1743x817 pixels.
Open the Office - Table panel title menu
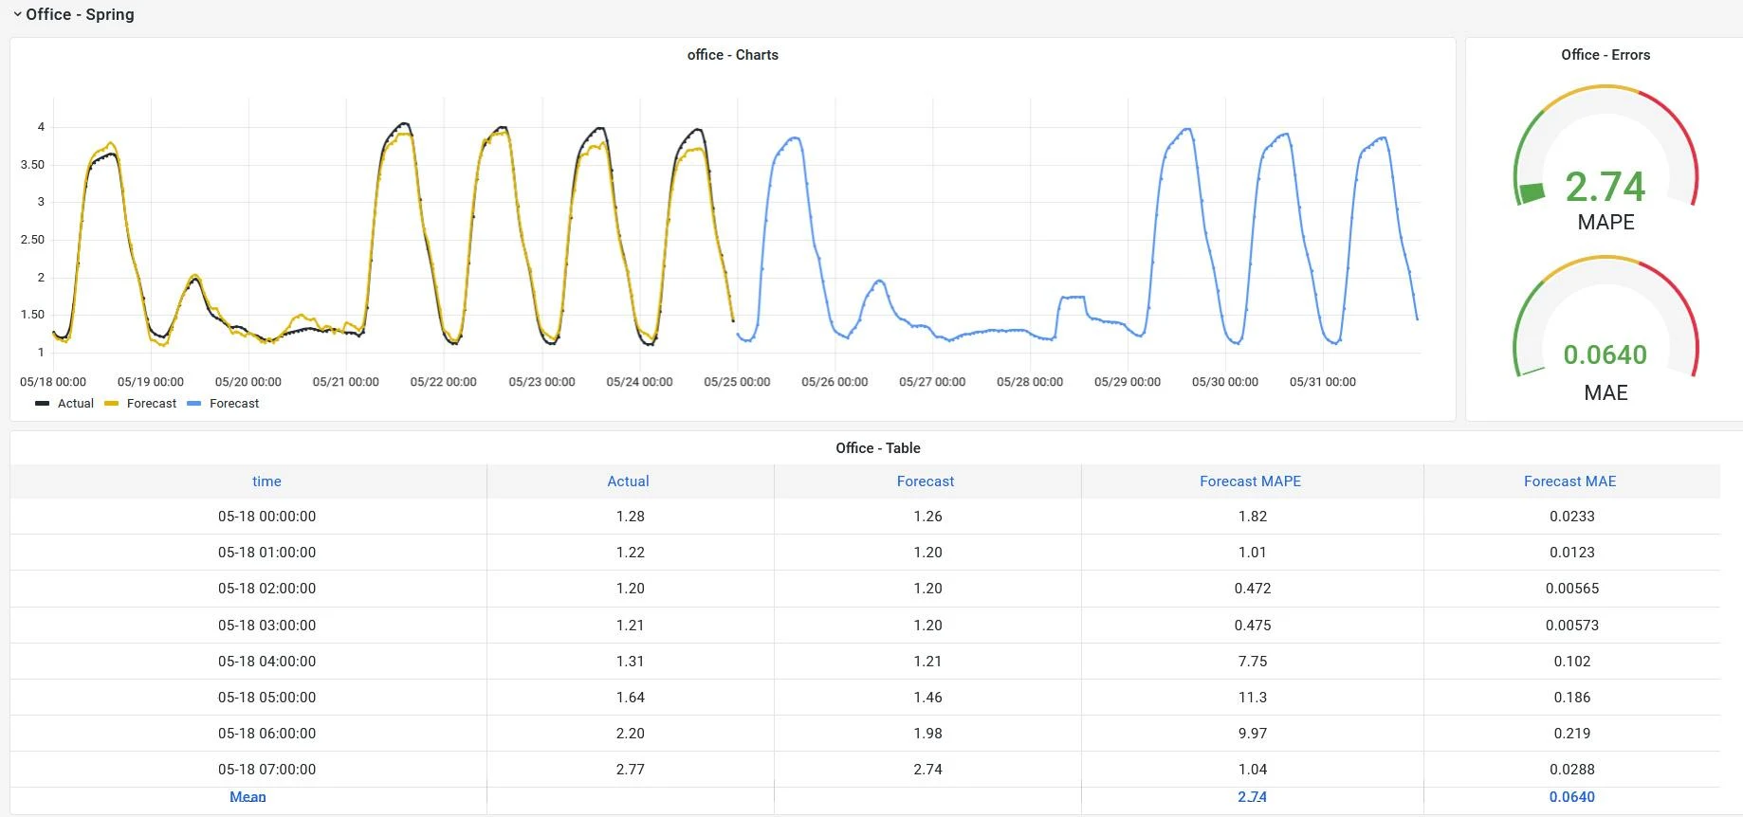pyautogui.click(x=878, y=448)
